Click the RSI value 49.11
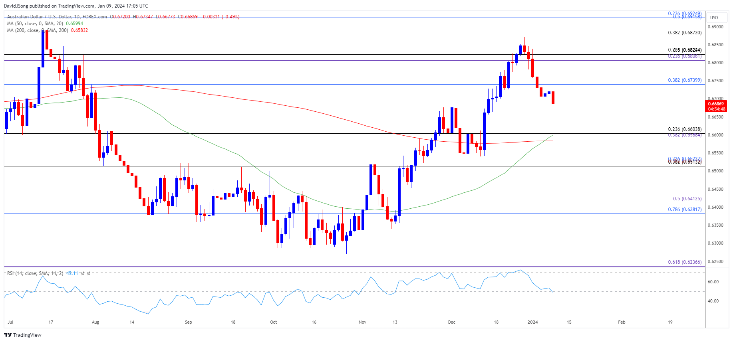The height and width of the screenshot is (342, 733). [x=72, y=273]
